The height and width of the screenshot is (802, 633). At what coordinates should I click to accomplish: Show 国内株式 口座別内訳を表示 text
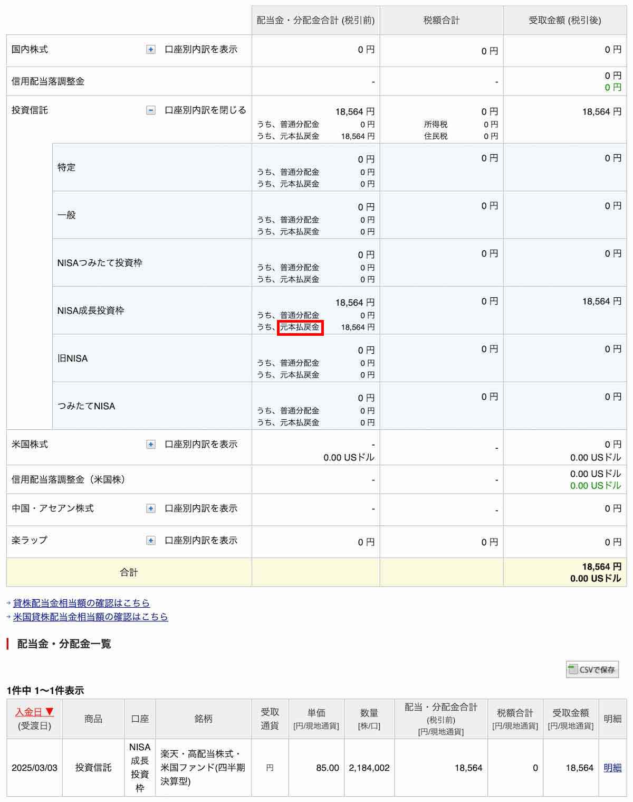[x=201, y=50]
